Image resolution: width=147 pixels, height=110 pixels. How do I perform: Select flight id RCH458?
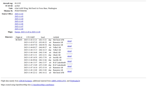(19, 40)
